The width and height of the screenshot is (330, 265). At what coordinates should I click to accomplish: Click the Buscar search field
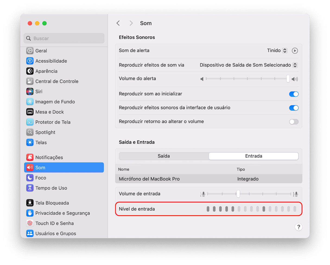point(64,38)
